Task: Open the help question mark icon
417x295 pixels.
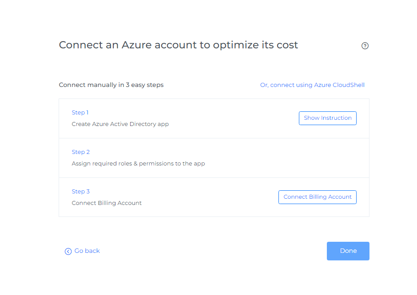Action: [x=365, y=46]
